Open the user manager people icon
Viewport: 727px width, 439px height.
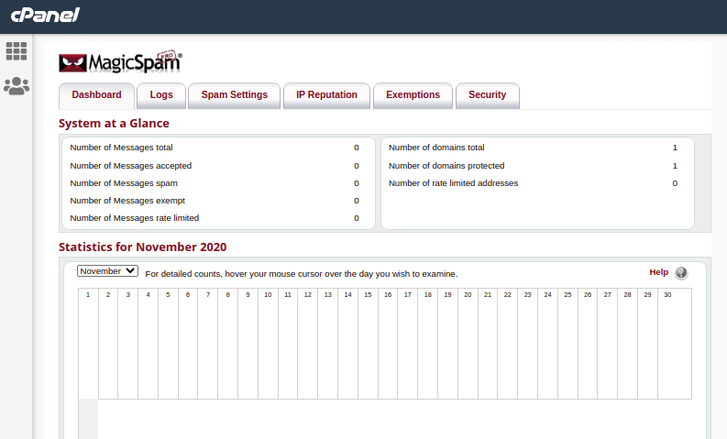[x=17, y=86]
